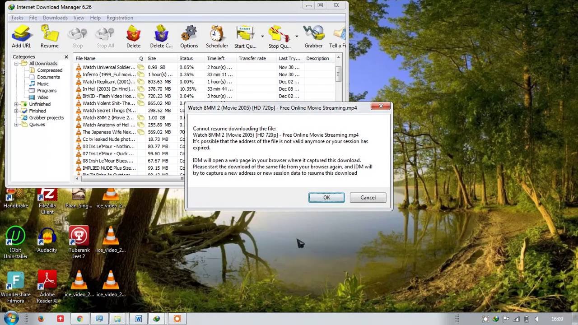Click Cancel in the resume error dialog
Image resolution: width=578 pixels, height=325 pixels.
click(368, 197)
